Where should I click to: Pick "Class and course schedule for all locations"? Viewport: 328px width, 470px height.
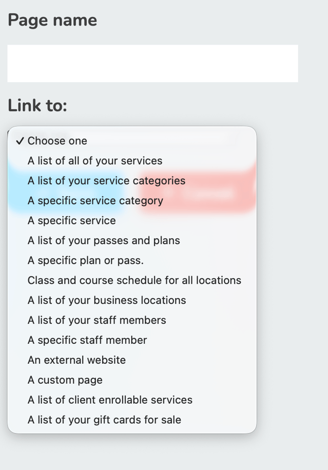pyautogui.click(x=133, y=280)
